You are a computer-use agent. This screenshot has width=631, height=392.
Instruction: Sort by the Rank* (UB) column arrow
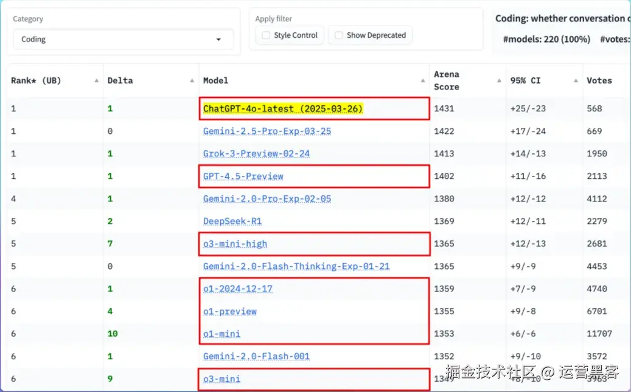pos(97,80)
